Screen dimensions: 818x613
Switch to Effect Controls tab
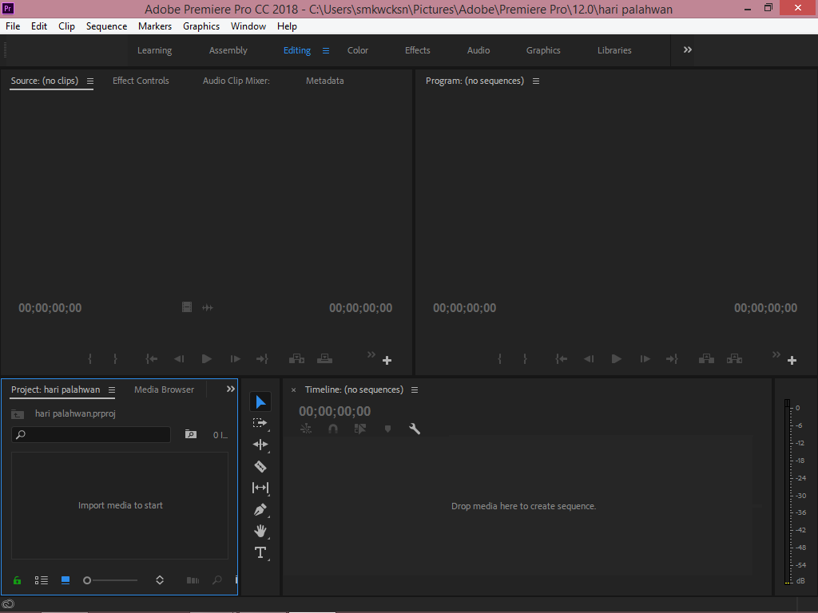(141, 81)
